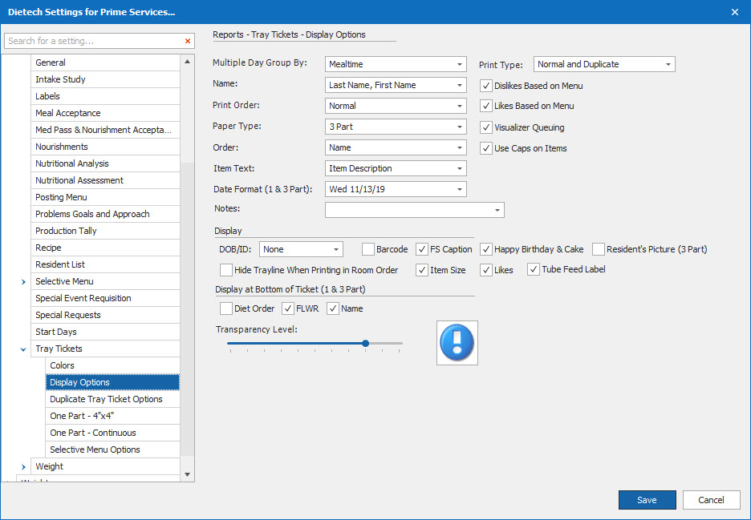Screen dimensions: 751x520
Task: Open the Order dropdown showing Name
Action: (x=396, y=147)
